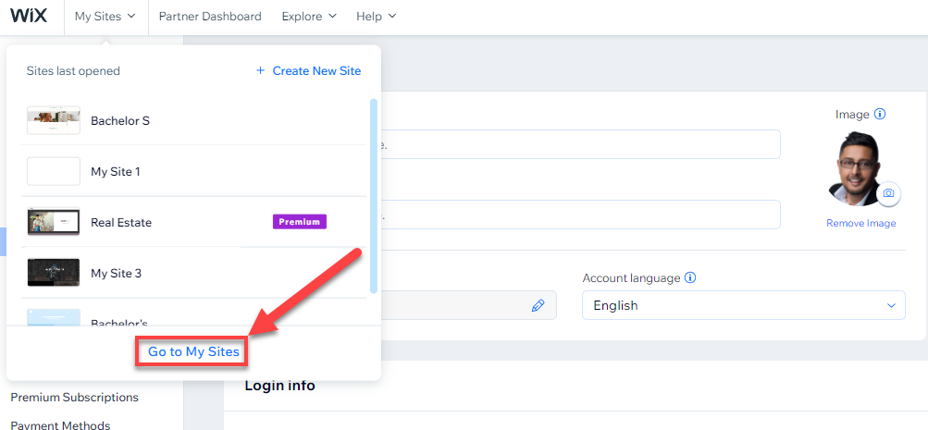Click the second text input field
The height and width of the screenshot is (430, 928).
click(580, 215)
